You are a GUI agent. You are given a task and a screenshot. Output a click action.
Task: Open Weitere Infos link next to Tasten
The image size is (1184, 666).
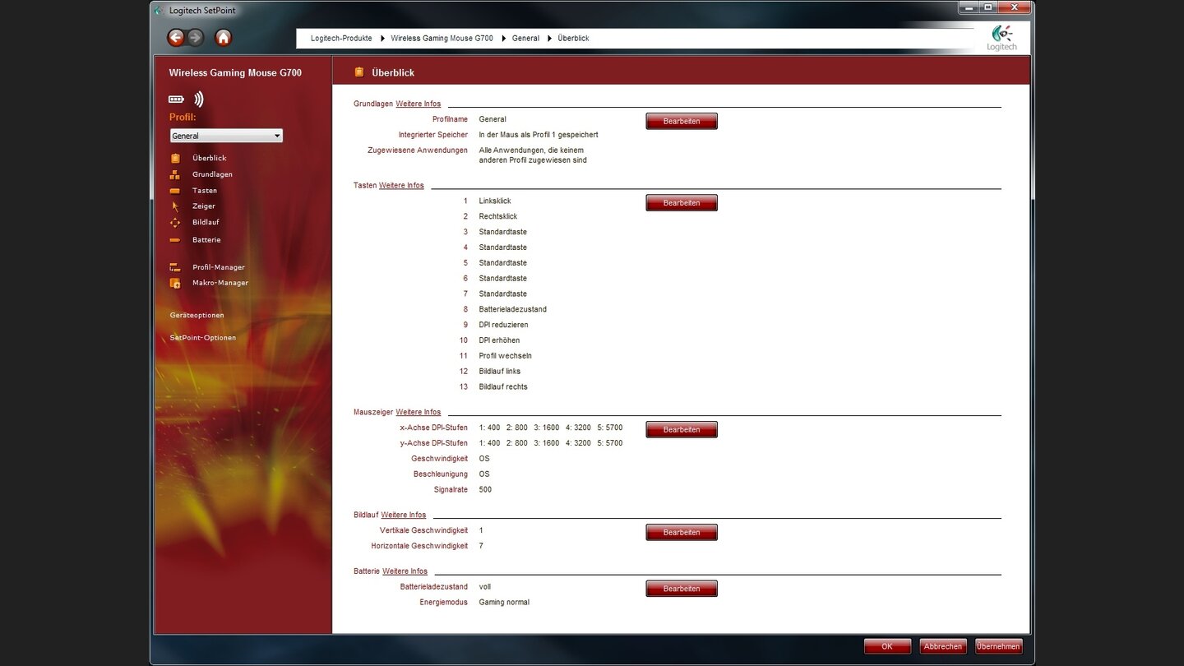[x=401, y=186]
